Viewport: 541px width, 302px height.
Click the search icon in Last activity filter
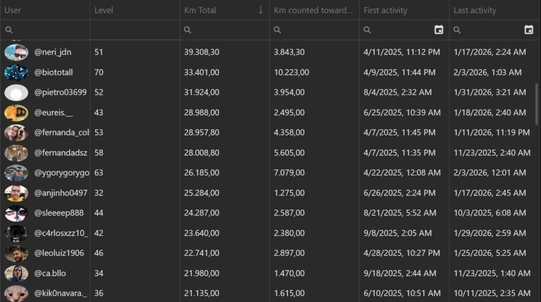click(x=457, y=30)
